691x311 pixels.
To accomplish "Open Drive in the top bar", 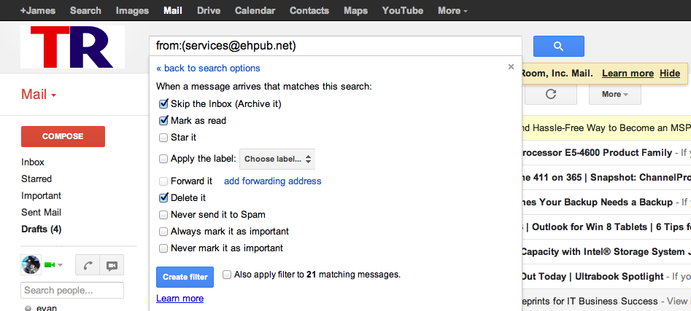I will tap(209, 10).
